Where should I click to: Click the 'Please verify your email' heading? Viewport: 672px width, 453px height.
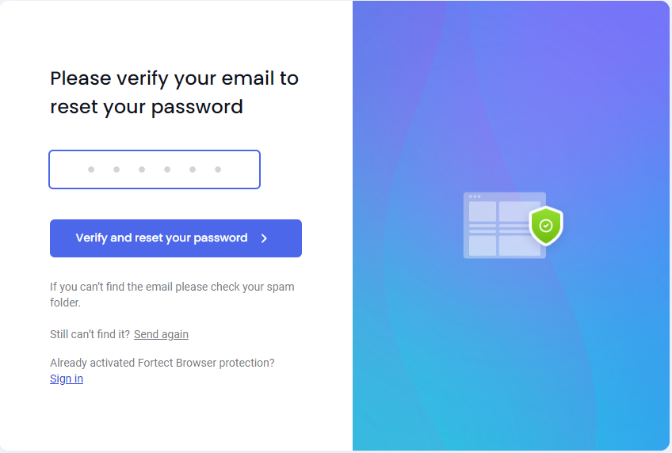[174, 93]
